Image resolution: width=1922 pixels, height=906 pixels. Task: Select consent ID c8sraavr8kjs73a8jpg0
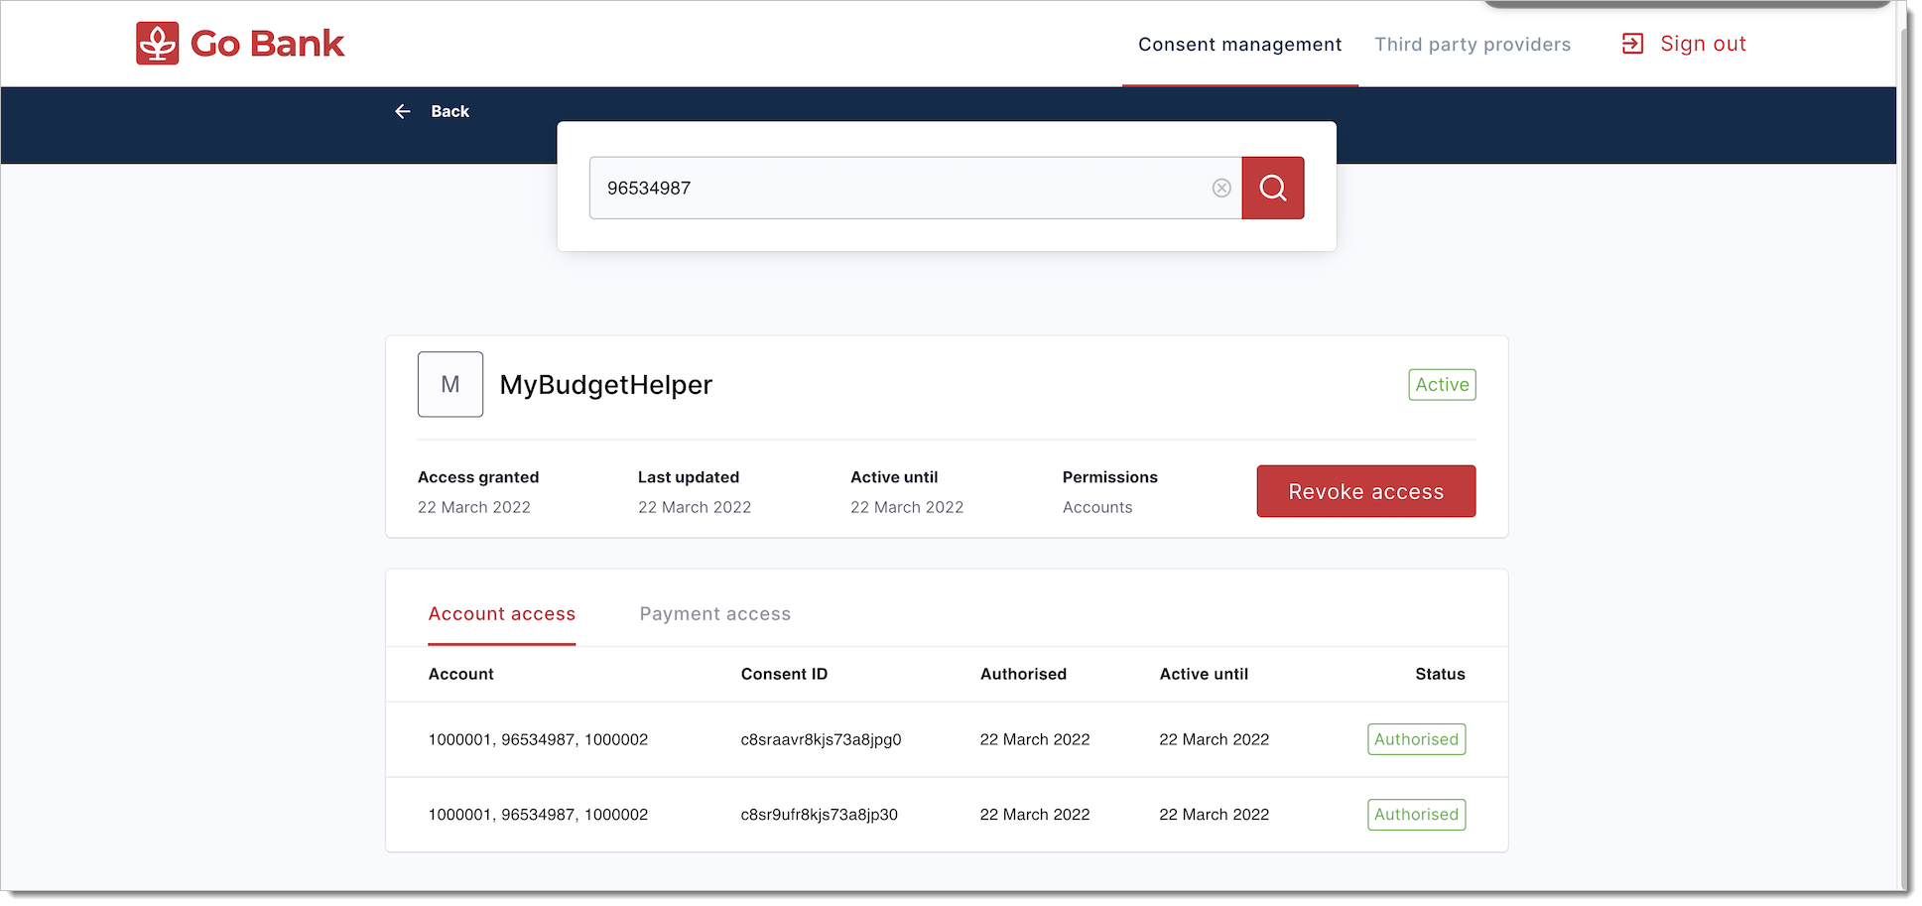[821, 739]
